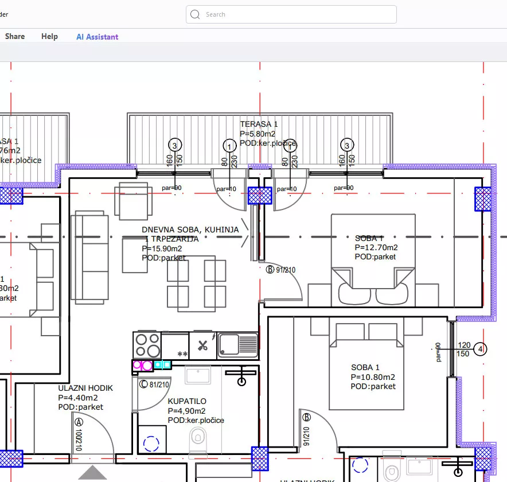Click the double bed in P=12.70m2 room
The width and height of the screenshot is (507, 482).
373,260
